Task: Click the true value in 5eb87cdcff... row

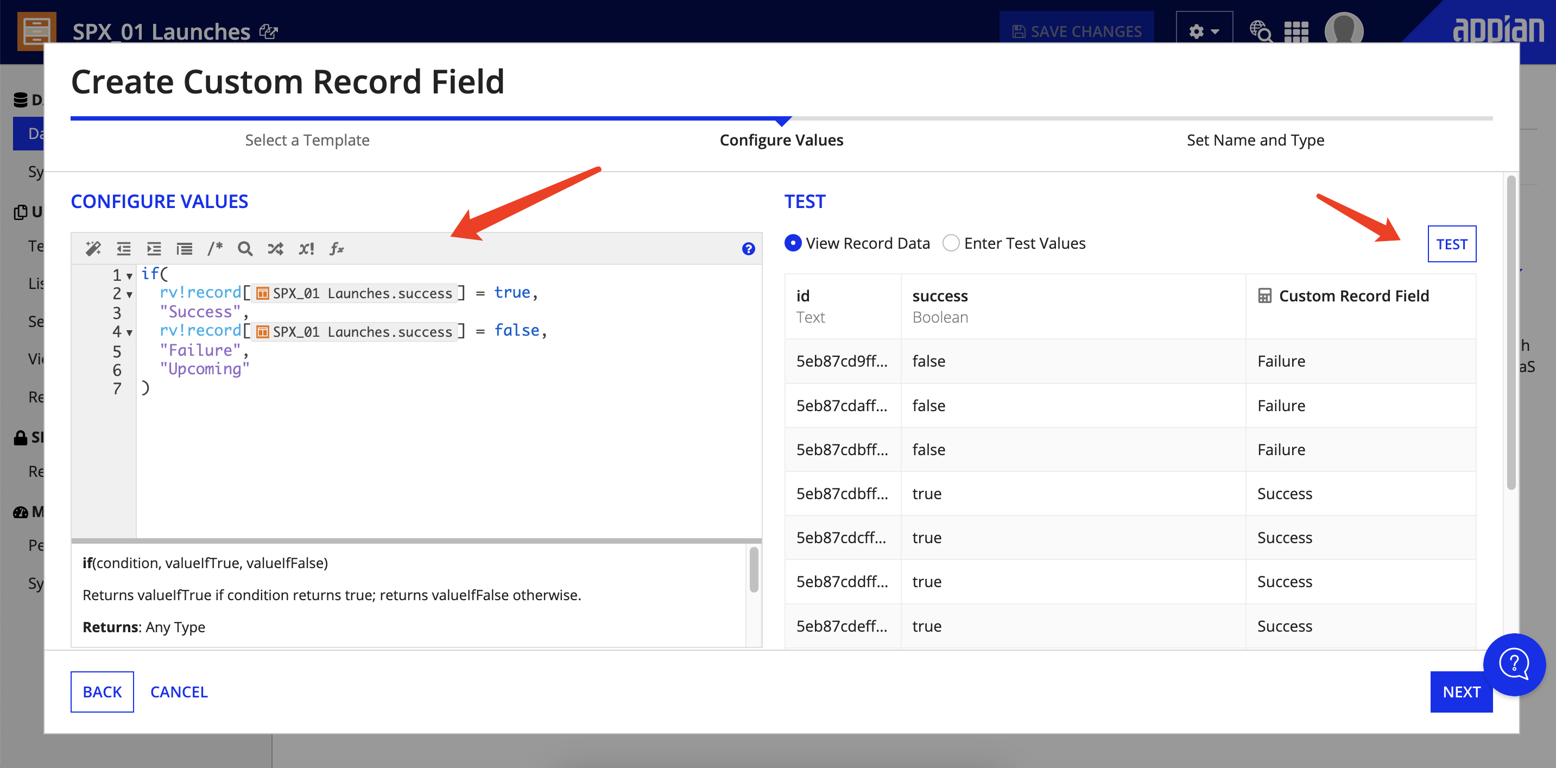Action: click(x=927, y=538)
